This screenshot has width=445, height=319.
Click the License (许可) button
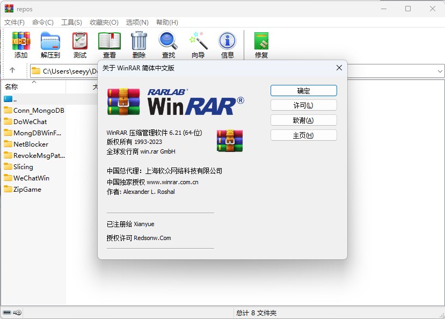[304, 105]
